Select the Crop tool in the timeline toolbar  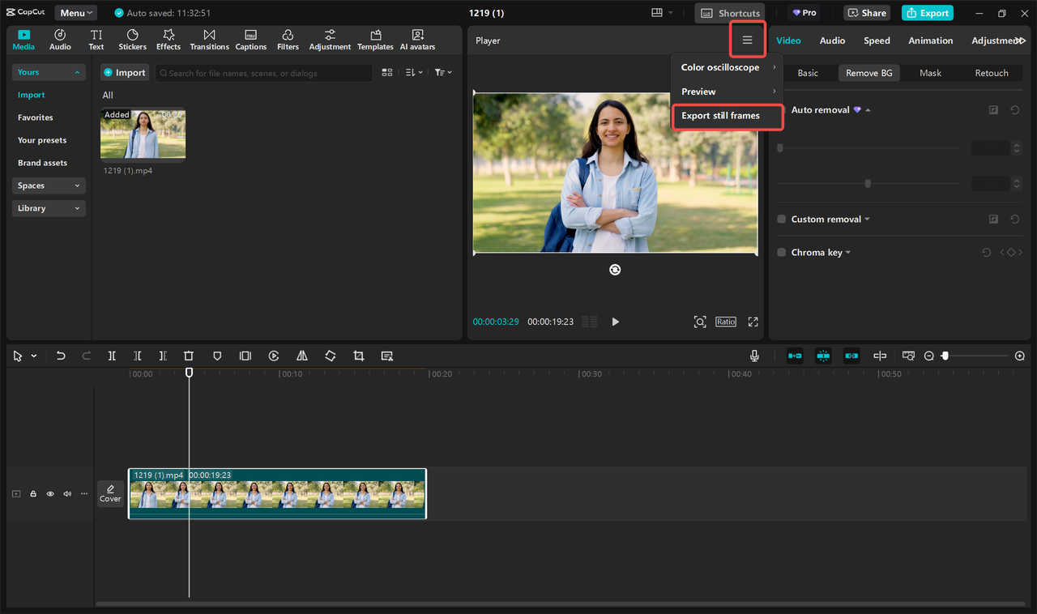pos(358,356)
